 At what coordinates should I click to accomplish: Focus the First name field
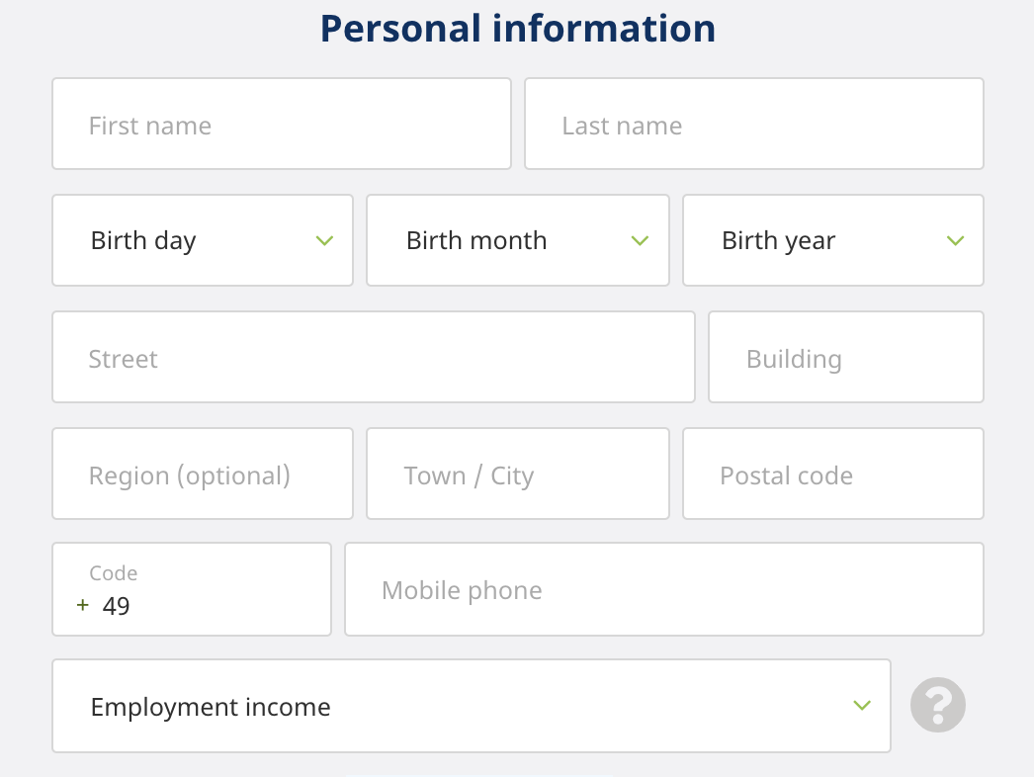281,125
